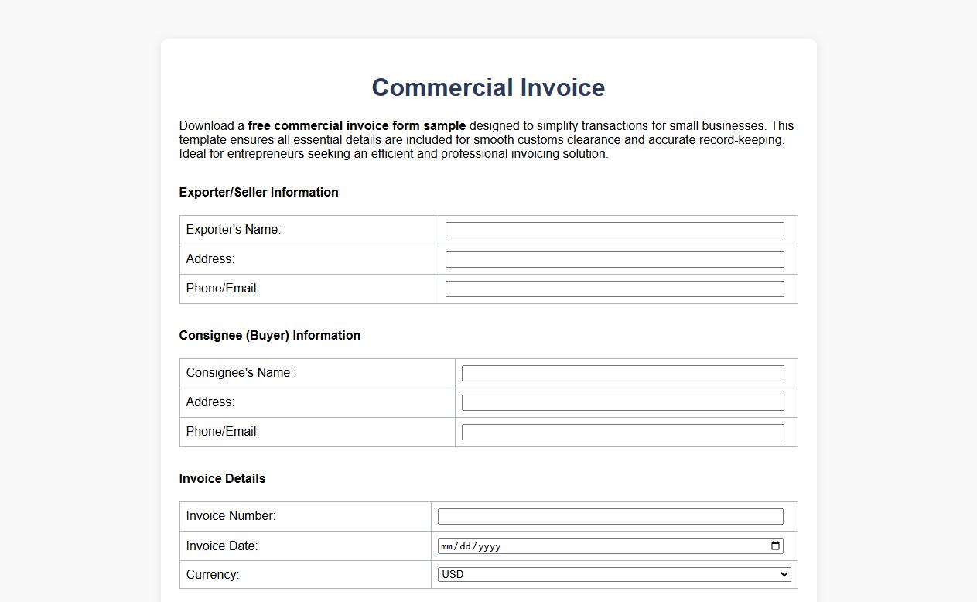Image resolution: width=977 pixels, height=602 pixels.
Task: Click the exporter's Phone/Email input field
Action: point(613,288)
